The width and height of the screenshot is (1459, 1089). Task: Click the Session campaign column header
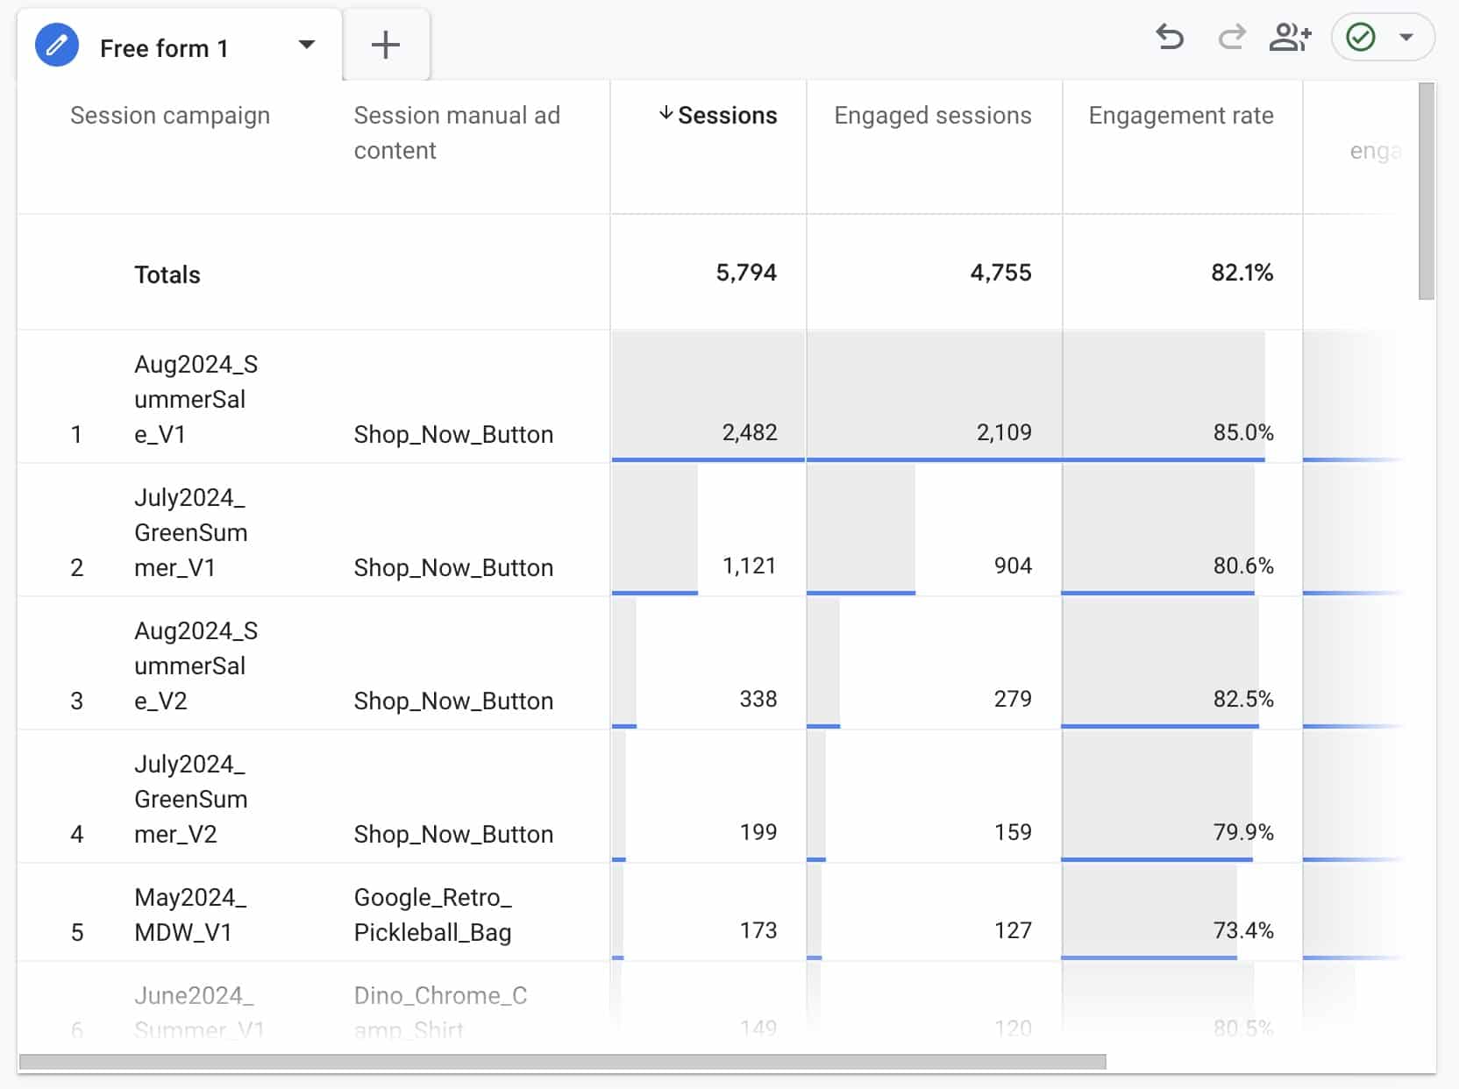(170, 115)
